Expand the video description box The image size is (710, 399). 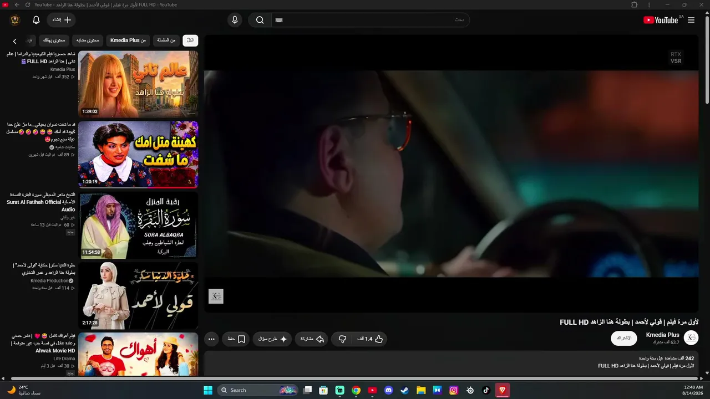pos(451,363)
